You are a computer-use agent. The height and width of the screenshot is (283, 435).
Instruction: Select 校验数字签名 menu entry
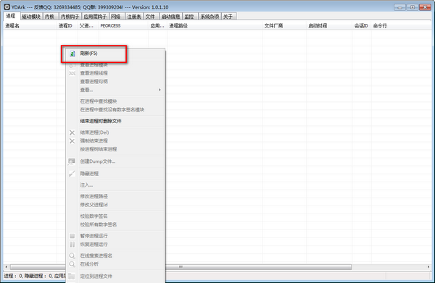[94, 216]
